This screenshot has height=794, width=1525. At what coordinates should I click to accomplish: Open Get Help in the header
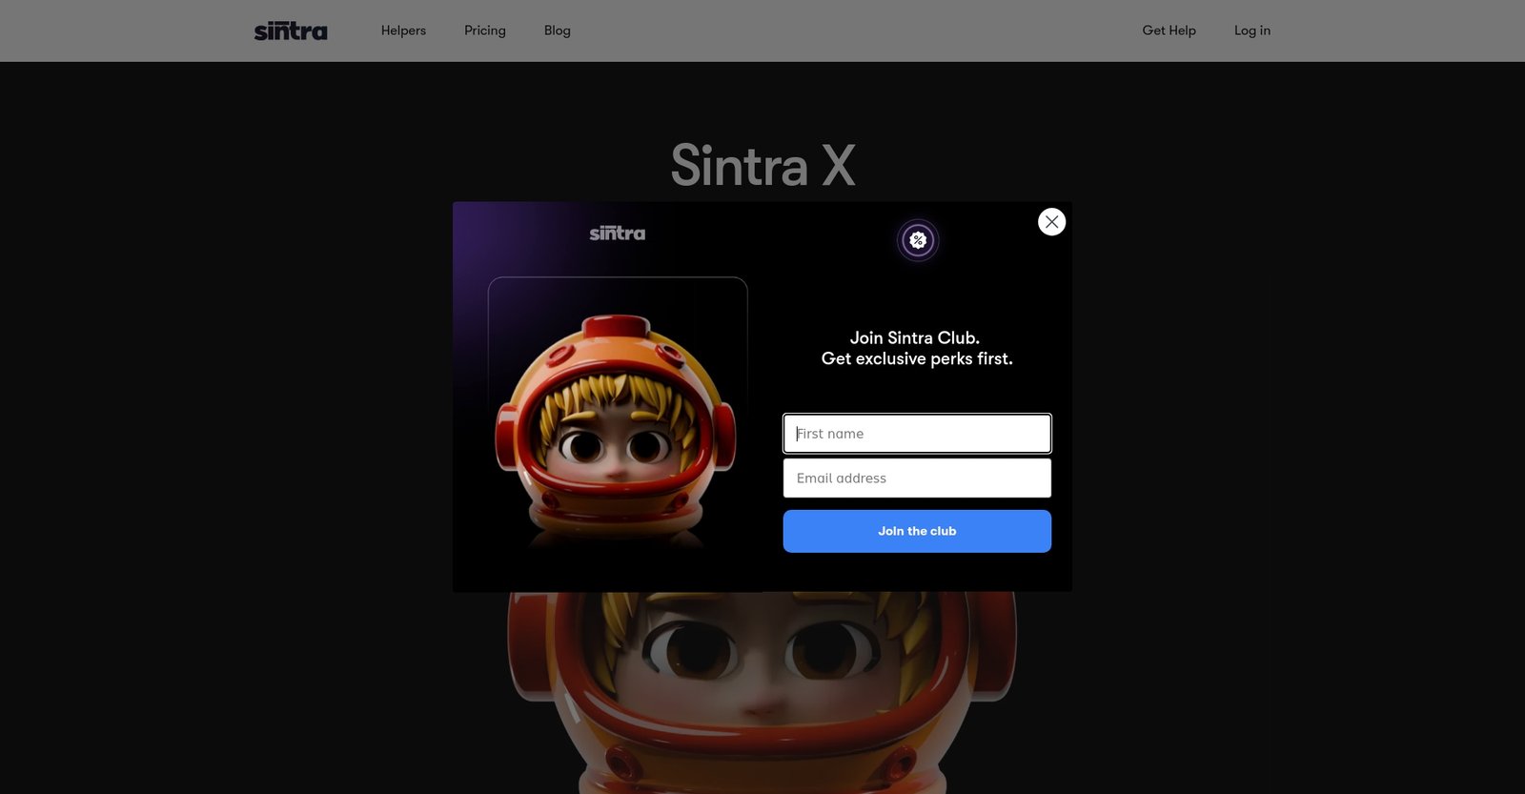[1169, 31]
